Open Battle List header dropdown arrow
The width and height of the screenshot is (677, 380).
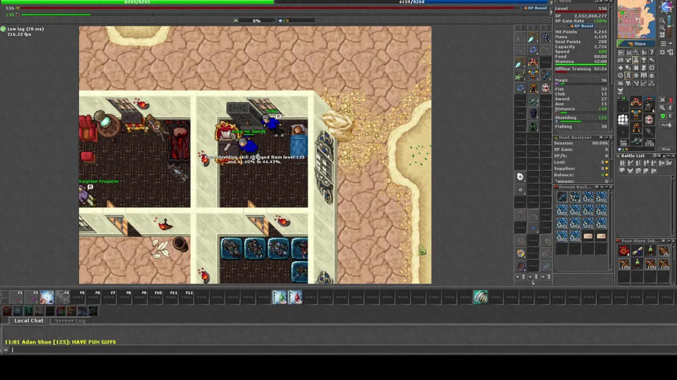pyautogui.click(x=664, y=156)
